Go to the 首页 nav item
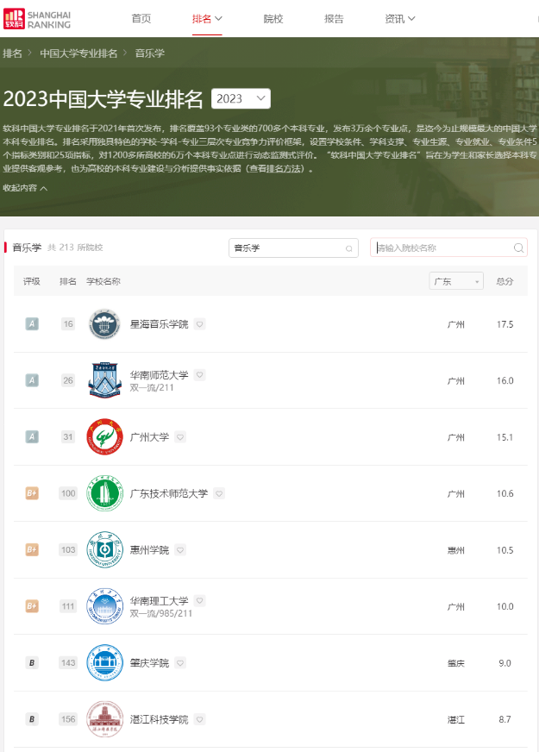This screenshot has height=752, width=539. pyautogui.click(x=141, y=19)
